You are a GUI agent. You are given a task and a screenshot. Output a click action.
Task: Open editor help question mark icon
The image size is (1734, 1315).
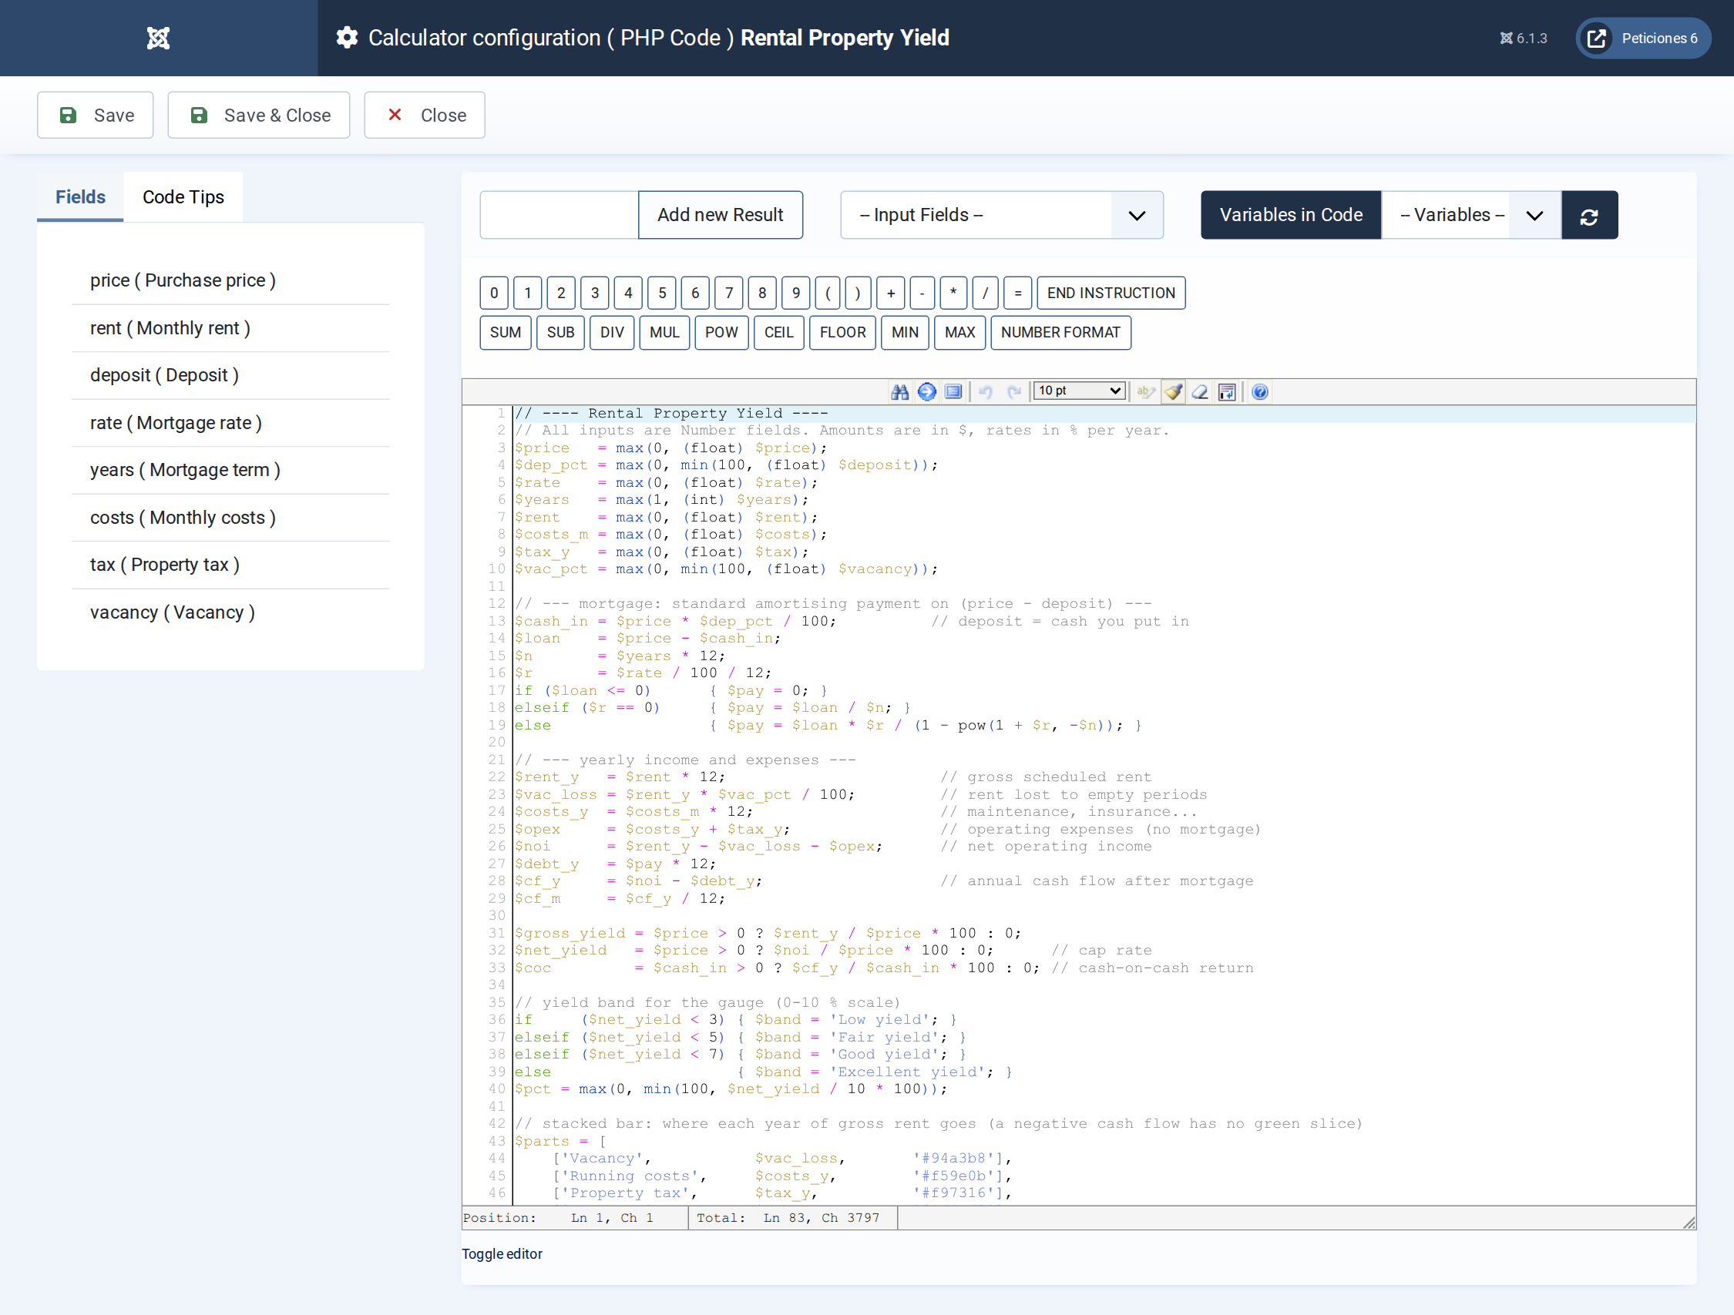coord(1260,391)
